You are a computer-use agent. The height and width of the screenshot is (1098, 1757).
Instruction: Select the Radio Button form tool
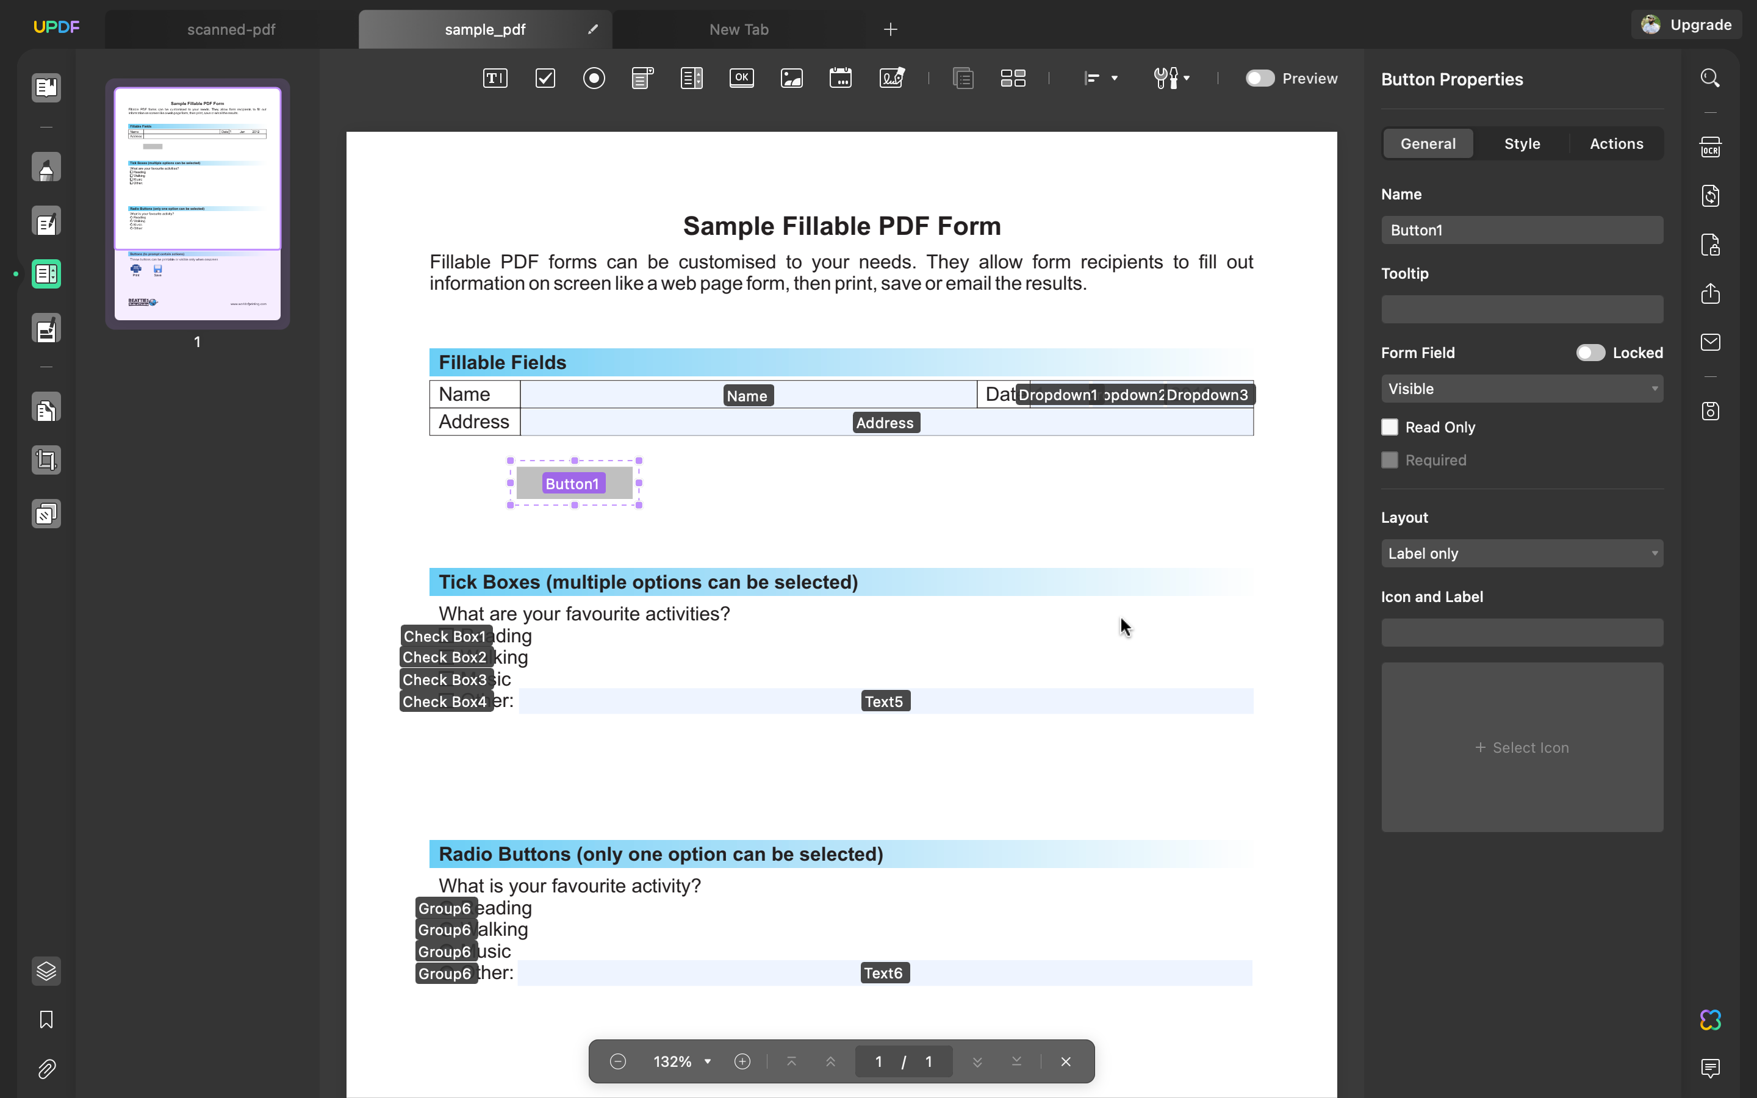[x=594, y=77]
